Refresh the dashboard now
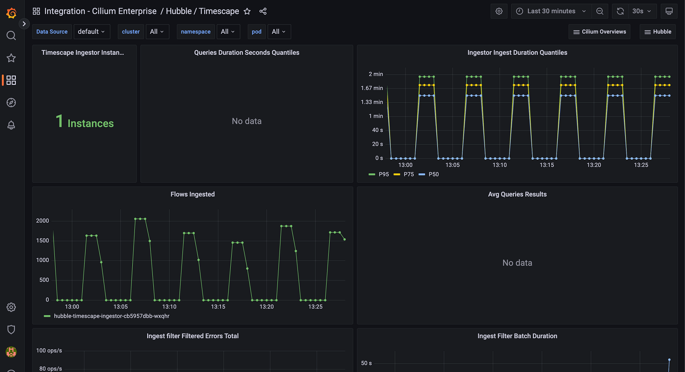The height and width of the screenshot is (372, 685). [x=620, y=11]
